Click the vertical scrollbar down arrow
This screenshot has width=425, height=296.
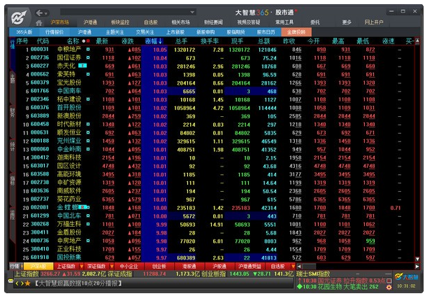(x=417, y=259)
